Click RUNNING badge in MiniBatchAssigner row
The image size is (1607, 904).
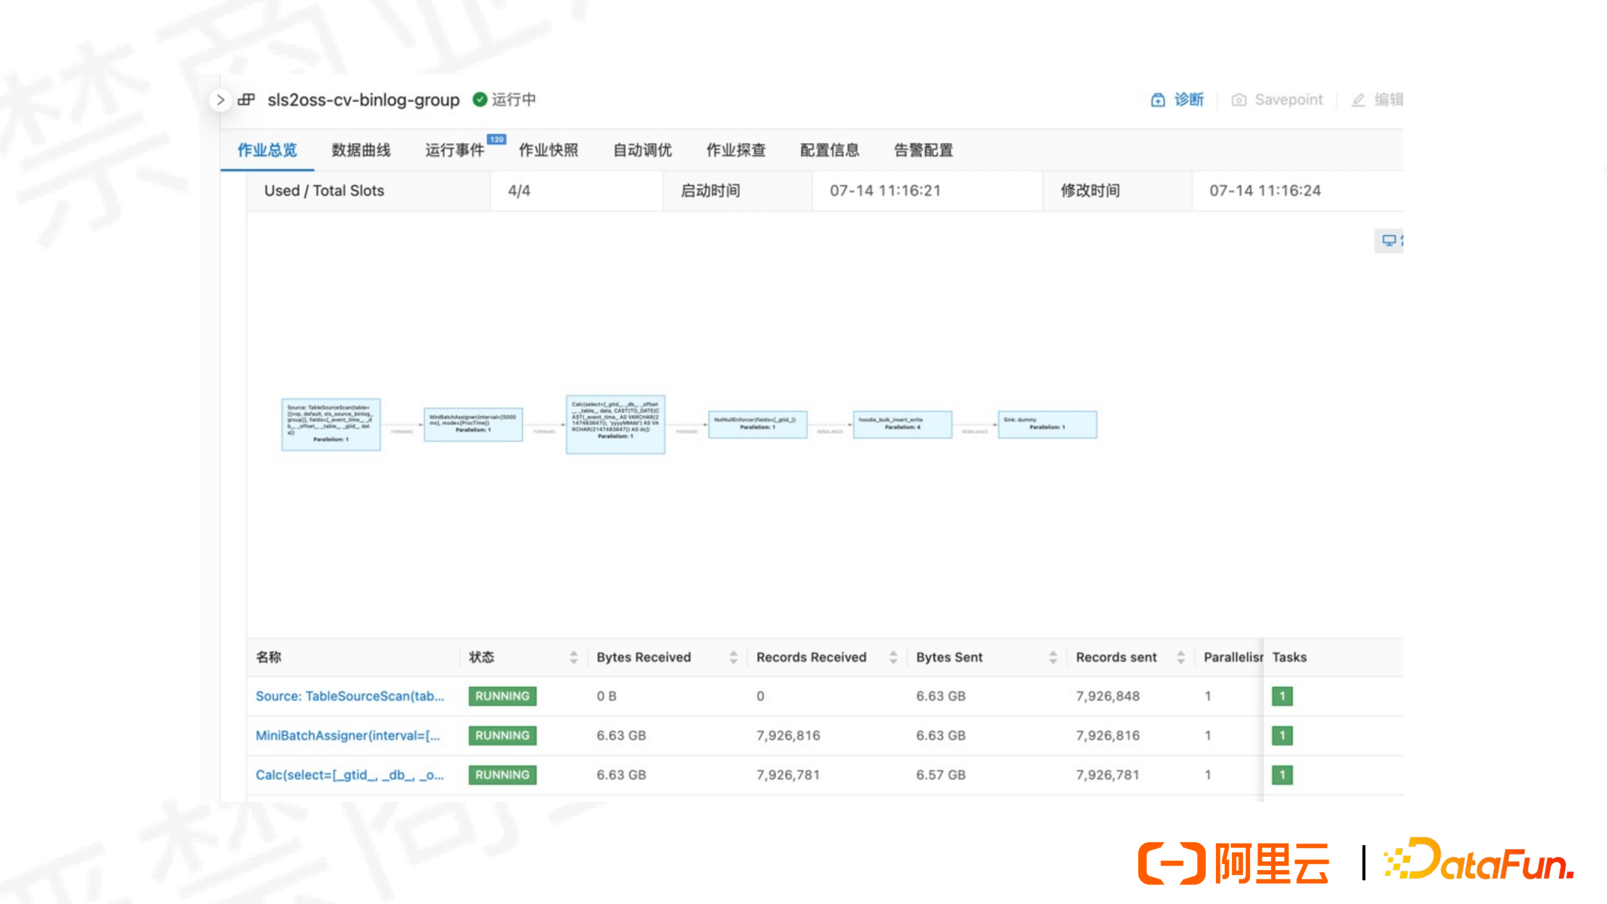502,735
